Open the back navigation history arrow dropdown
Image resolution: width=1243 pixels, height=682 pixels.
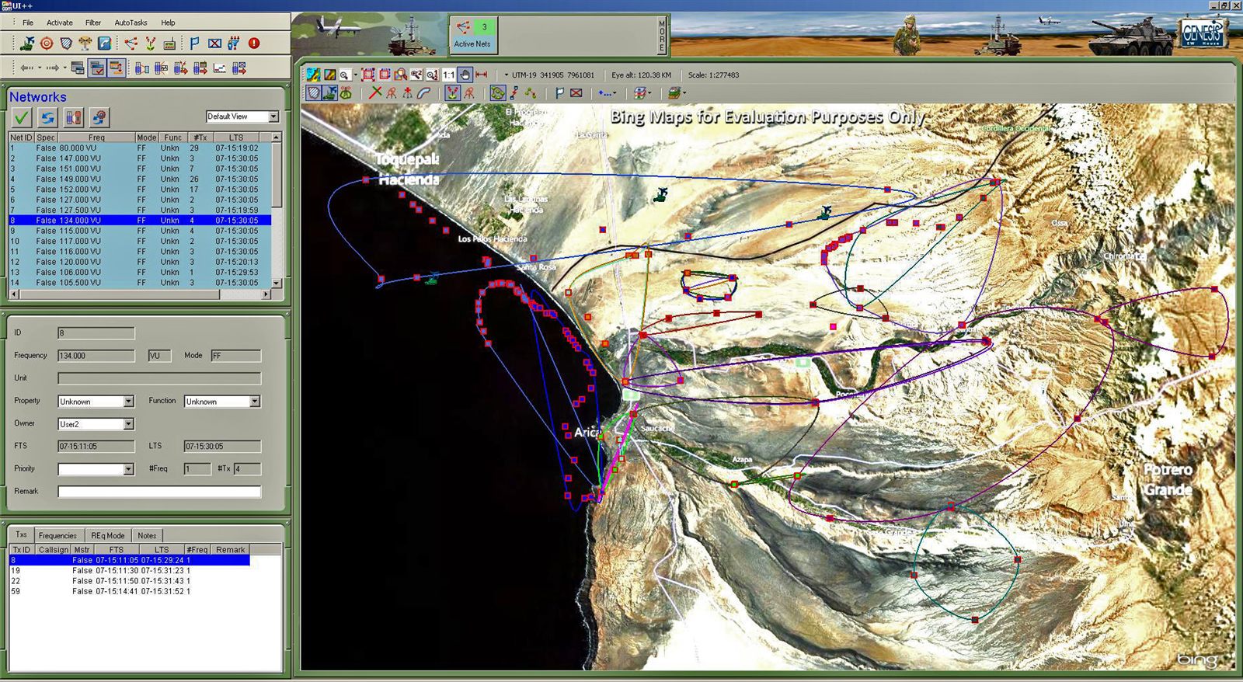(x=40, y=68)
